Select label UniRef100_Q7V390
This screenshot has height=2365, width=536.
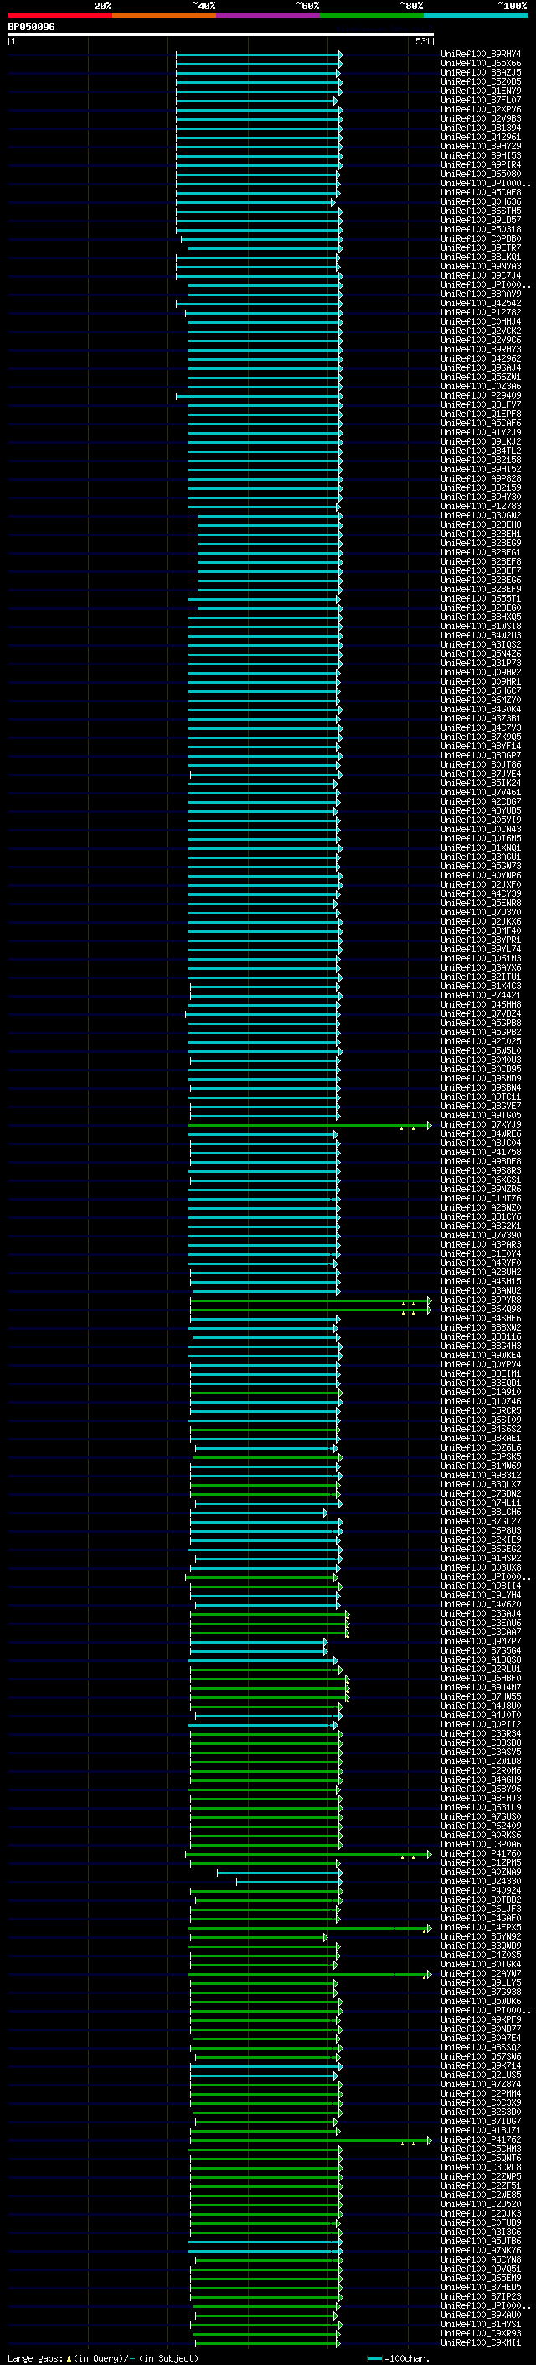click(481, 1235)
